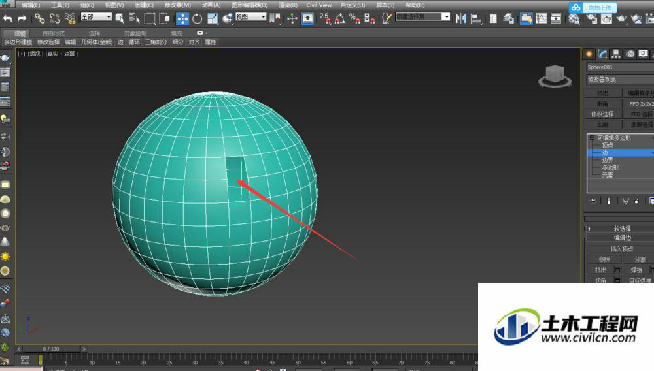Open the Scene Explorer toggle icon

point(493,18)
